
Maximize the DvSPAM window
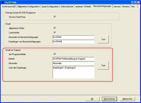coord(135,2)
